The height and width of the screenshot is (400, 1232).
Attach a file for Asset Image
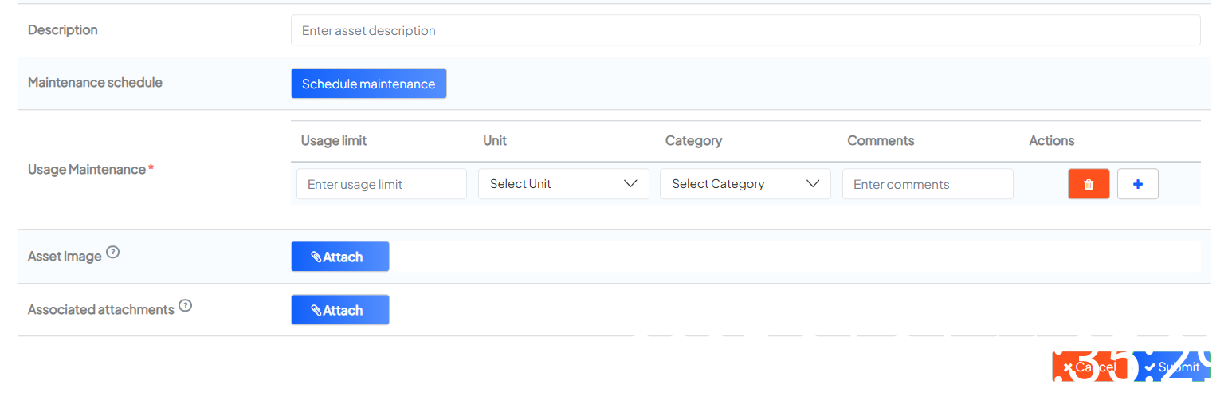[x=340, y=257]
